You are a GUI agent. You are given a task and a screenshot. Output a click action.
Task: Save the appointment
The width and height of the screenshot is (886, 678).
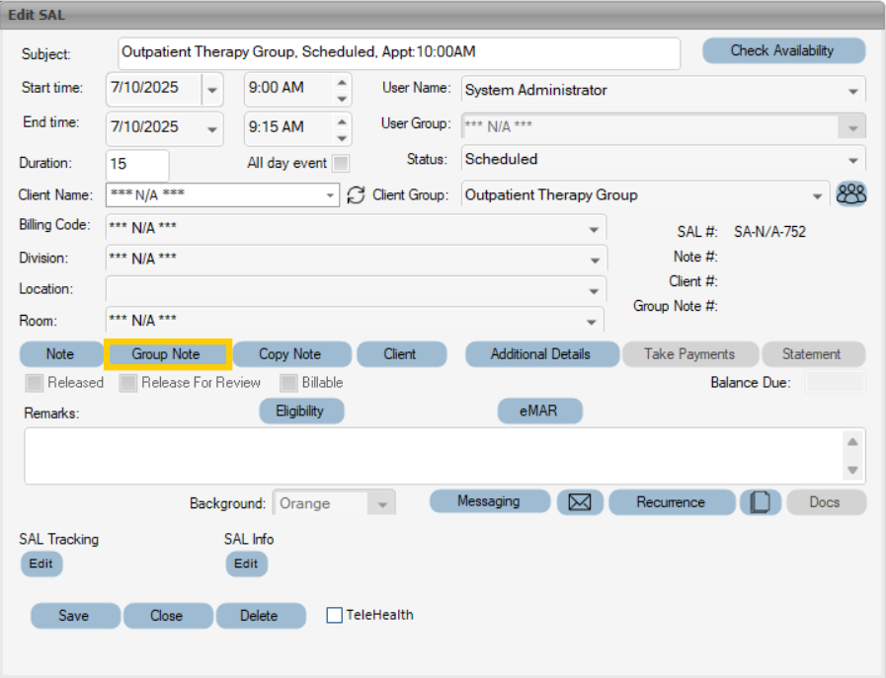click(x=74, y=615)
